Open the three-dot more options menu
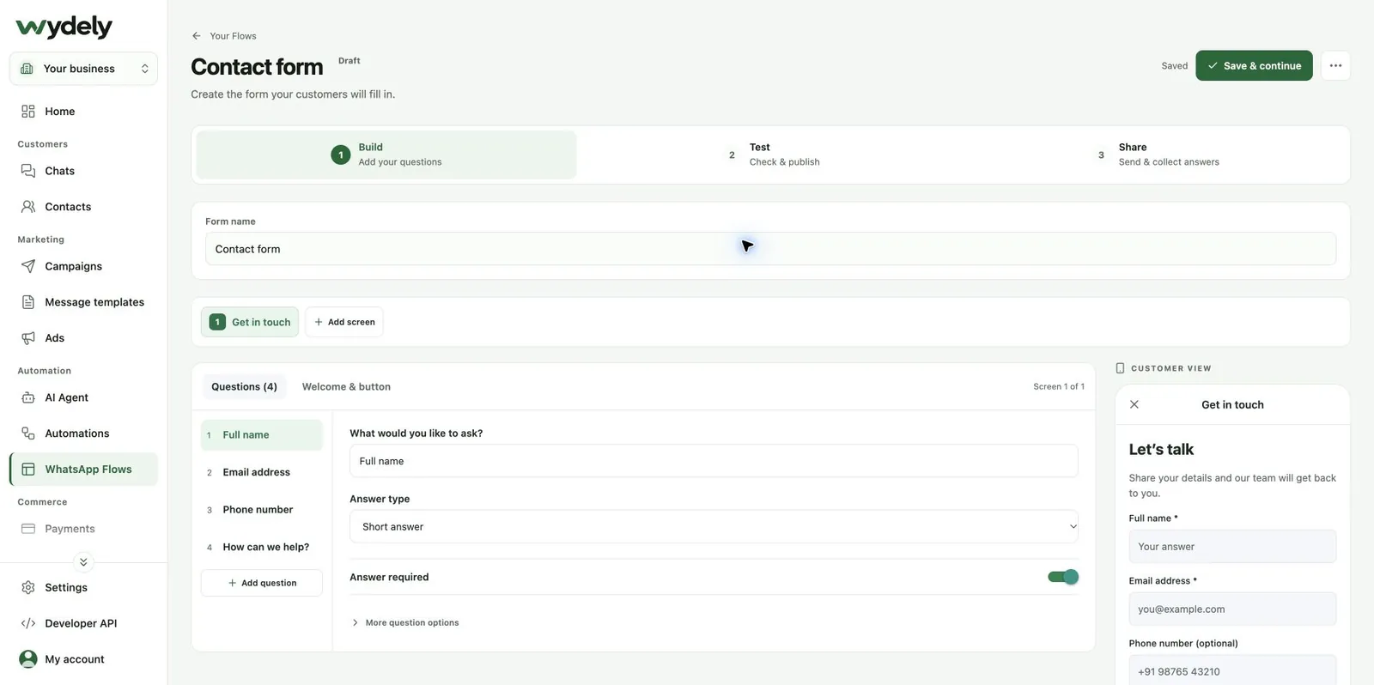1374x685 pixels. (x=1335, y=66)
